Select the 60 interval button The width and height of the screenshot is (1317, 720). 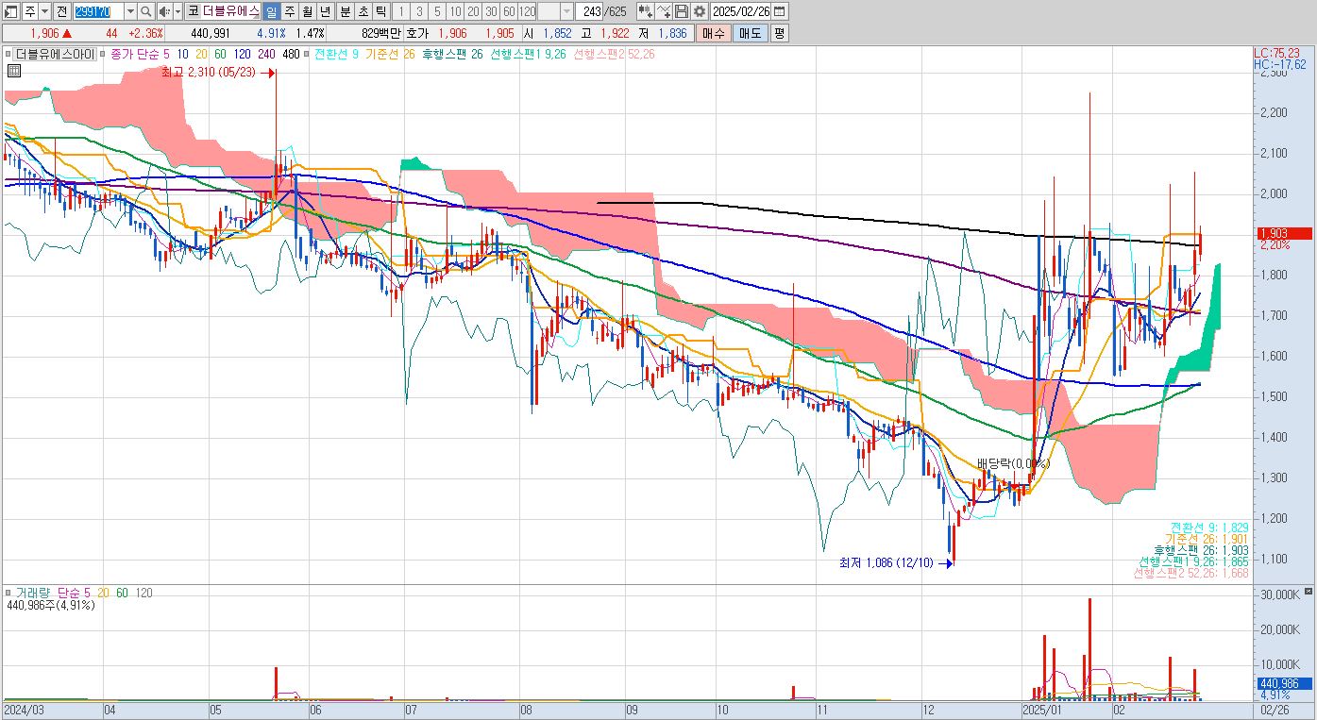pyautogui.click(x=510, y=11)
